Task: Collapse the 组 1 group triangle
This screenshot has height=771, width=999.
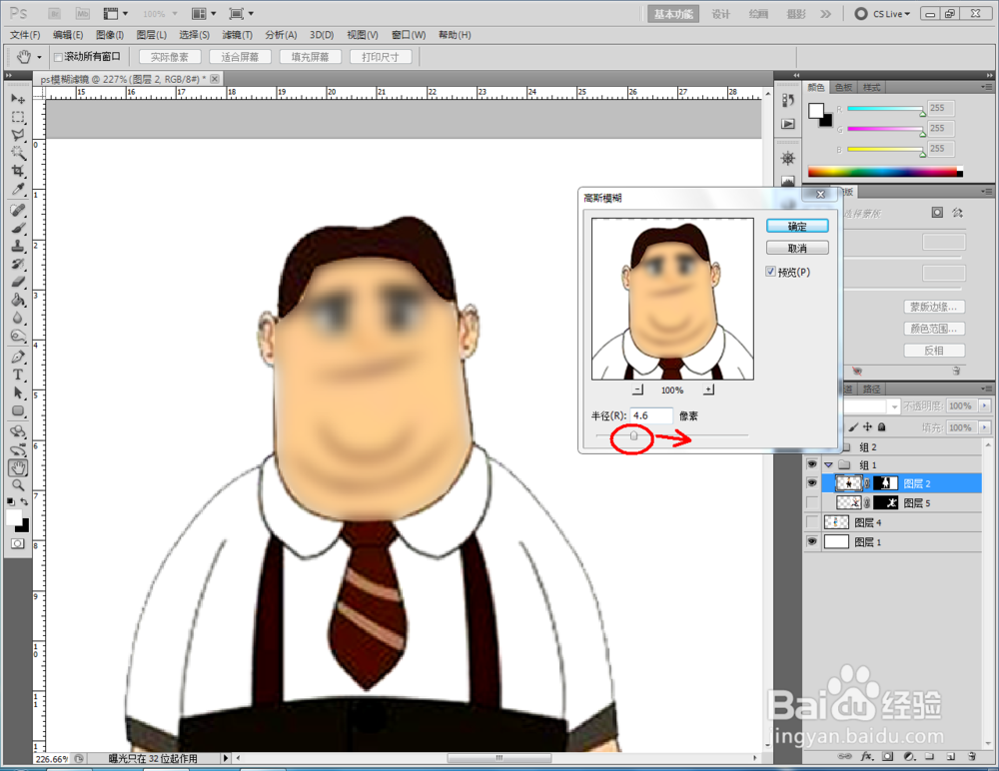Action: point(828,465)
